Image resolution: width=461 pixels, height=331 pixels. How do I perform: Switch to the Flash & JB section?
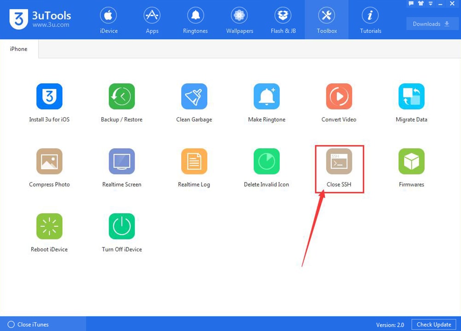pos(283,19)
